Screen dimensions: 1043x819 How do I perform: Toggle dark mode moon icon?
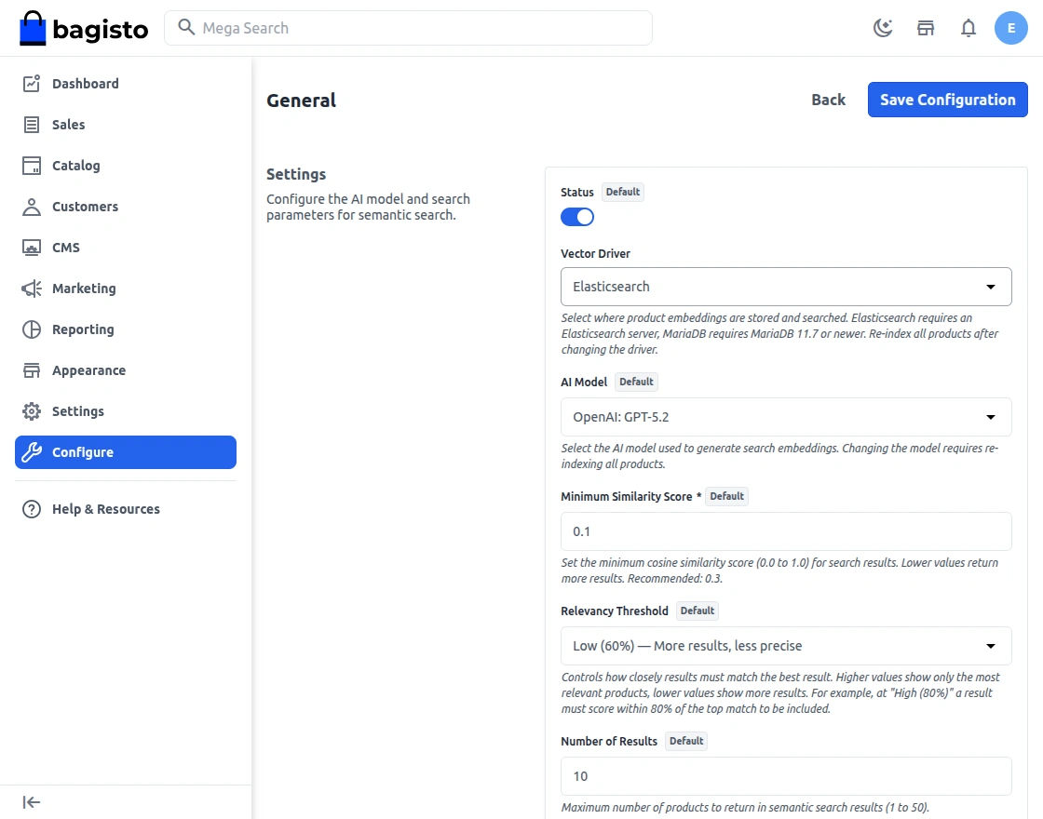click(x=883, y=28)
